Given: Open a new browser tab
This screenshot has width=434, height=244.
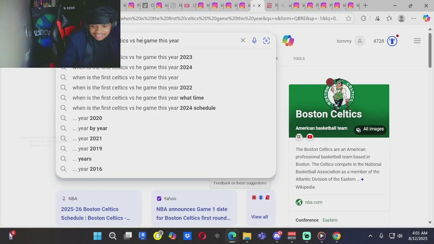Looking at the screenshot, I should click(x=365, y=5).
